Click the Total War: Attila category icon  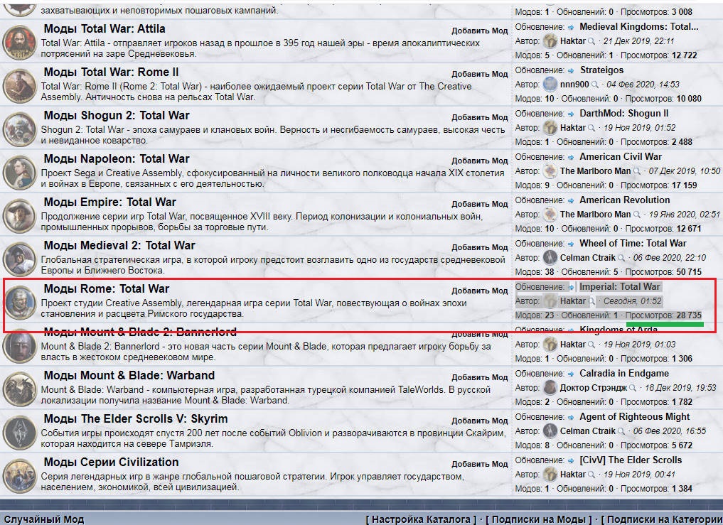19,42
